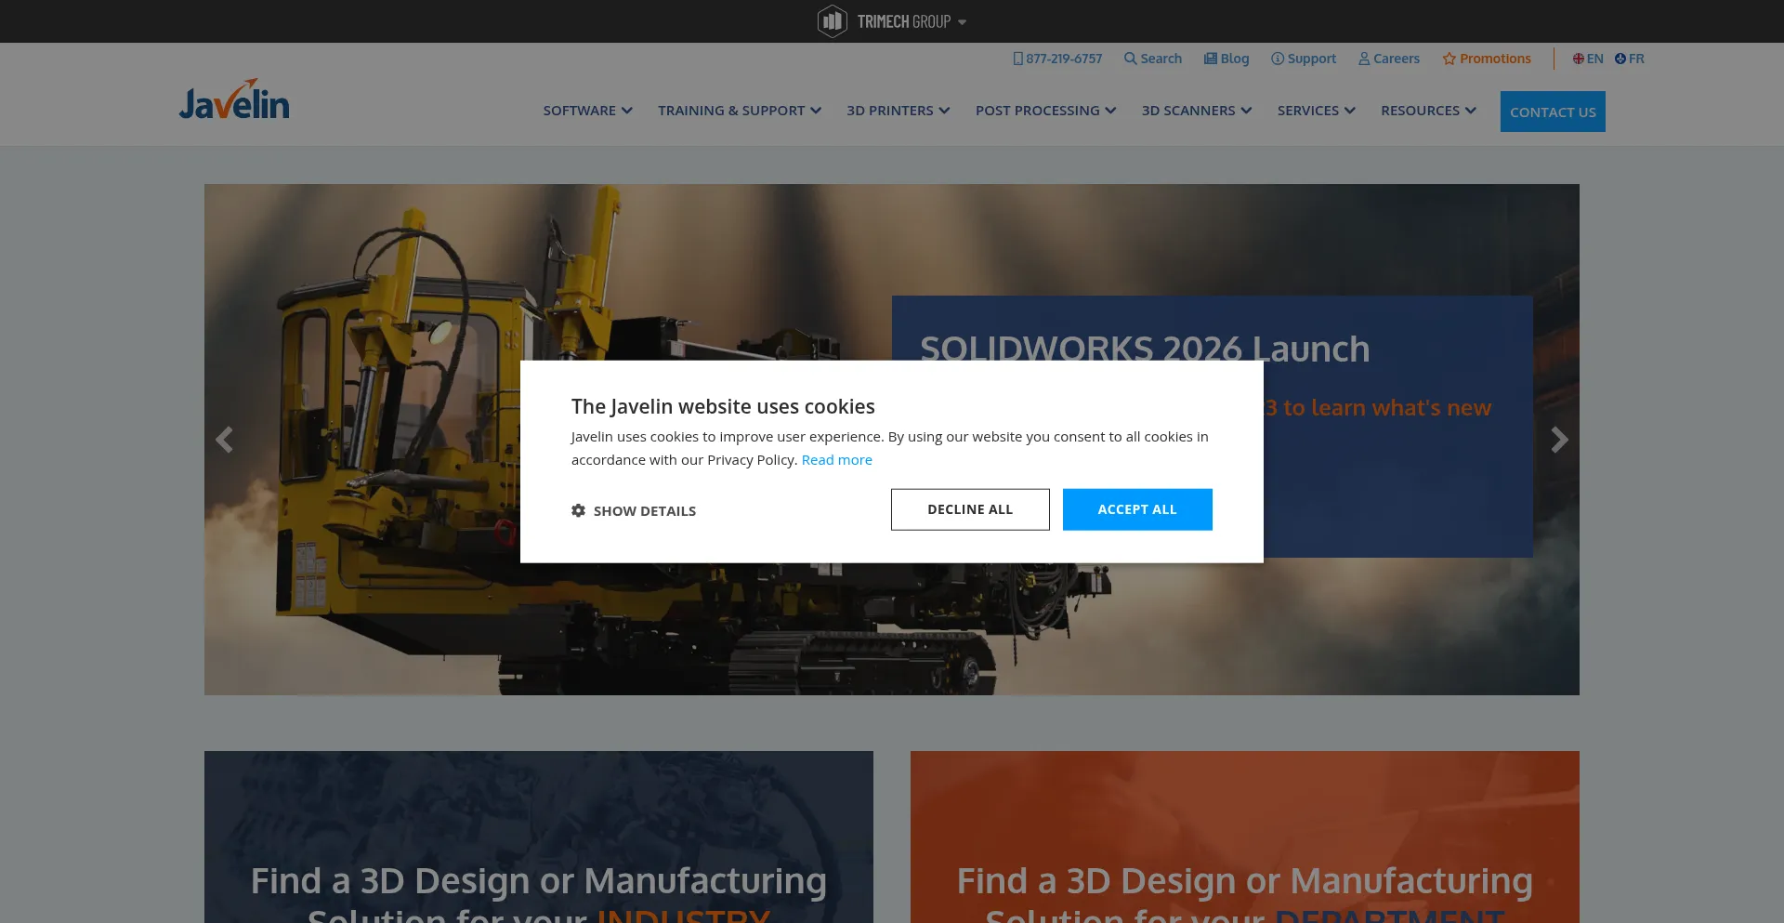This screenshot has height=923, width=1784.
Task: Open the Support link in top bar
Action: point(1303,59)
